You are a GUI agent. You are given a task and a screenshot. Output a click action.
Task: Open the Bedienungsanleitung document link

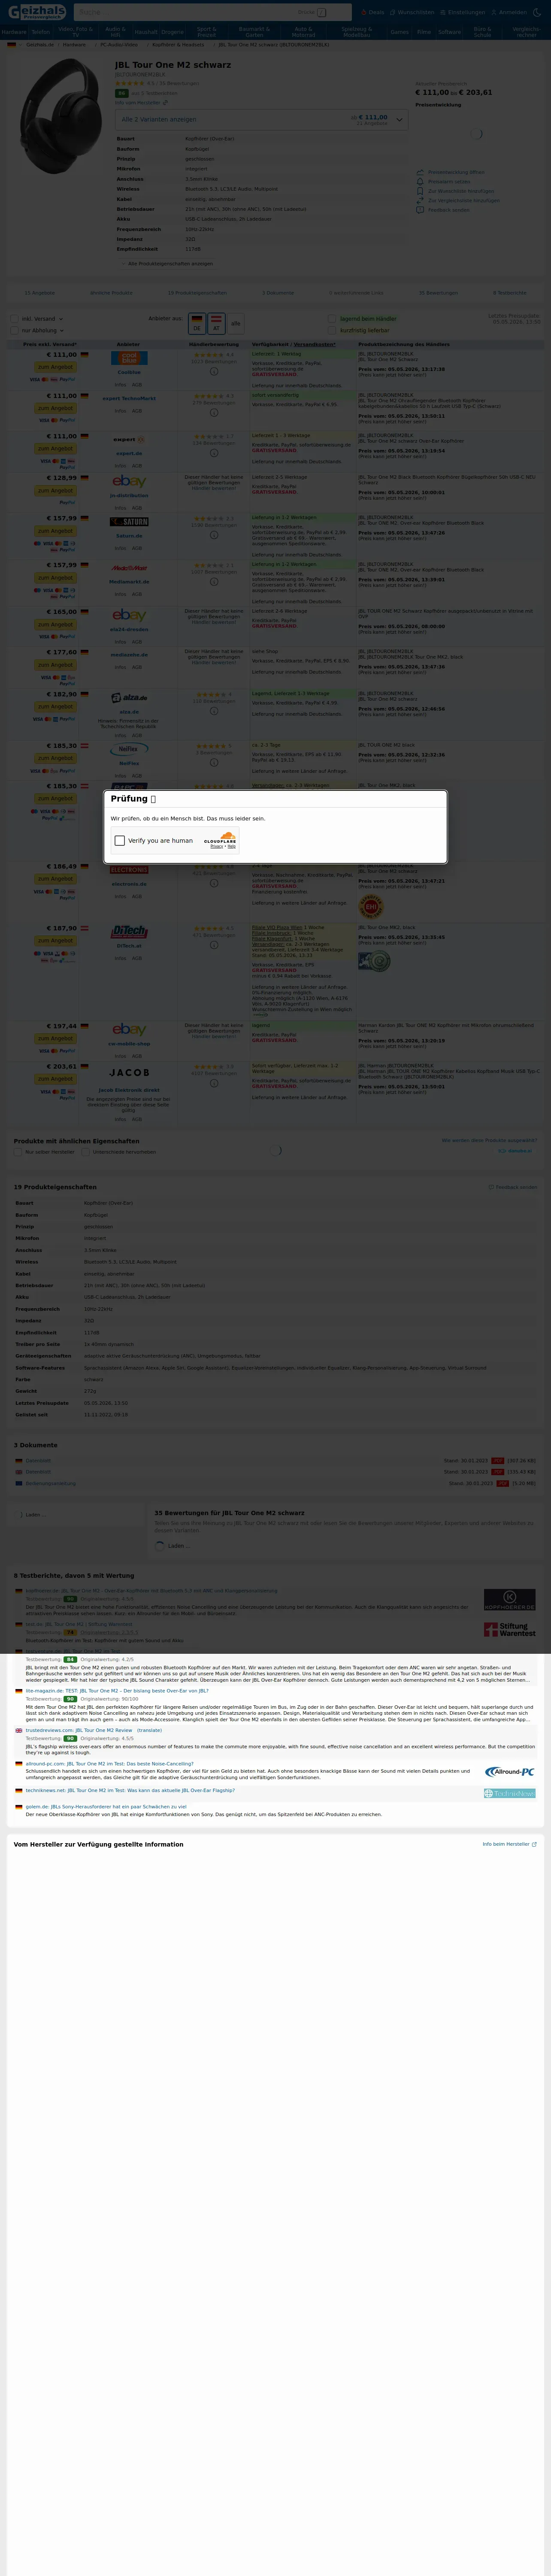pos(50,1484)
